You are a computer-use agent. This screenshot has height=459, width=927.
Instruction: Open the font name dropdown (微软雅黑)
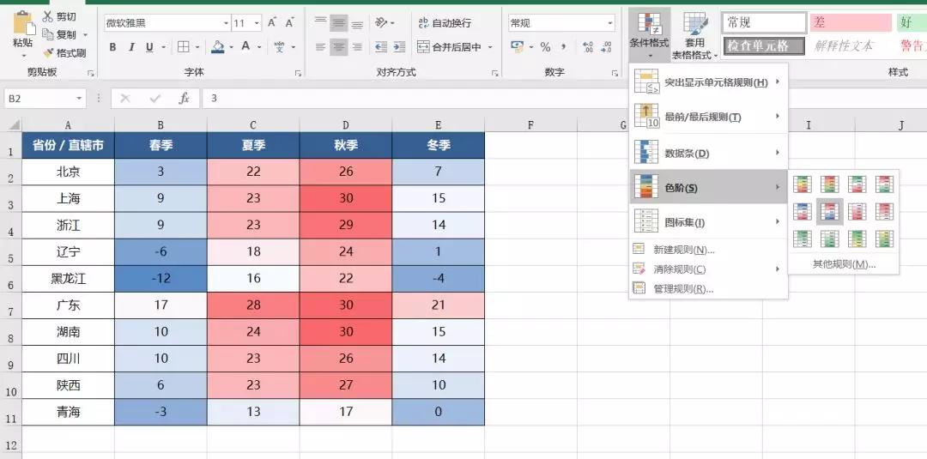226,23
